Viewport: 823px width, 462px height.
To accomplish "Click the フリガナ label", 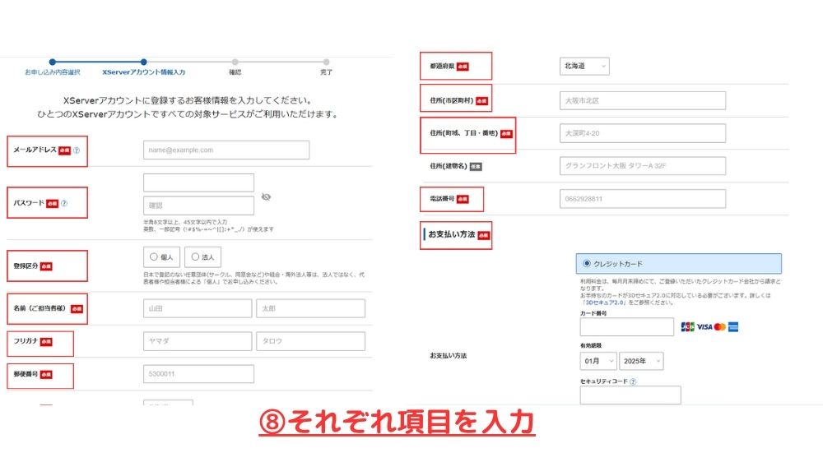I will 26,341.
